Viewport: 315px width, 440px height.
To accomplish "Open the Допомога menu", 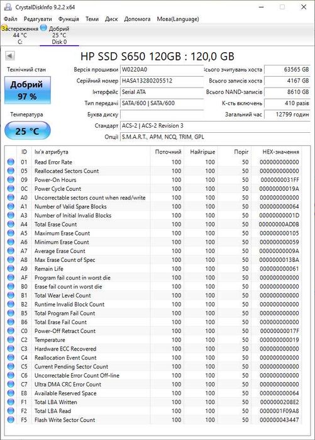I will (x=137, y=19).
